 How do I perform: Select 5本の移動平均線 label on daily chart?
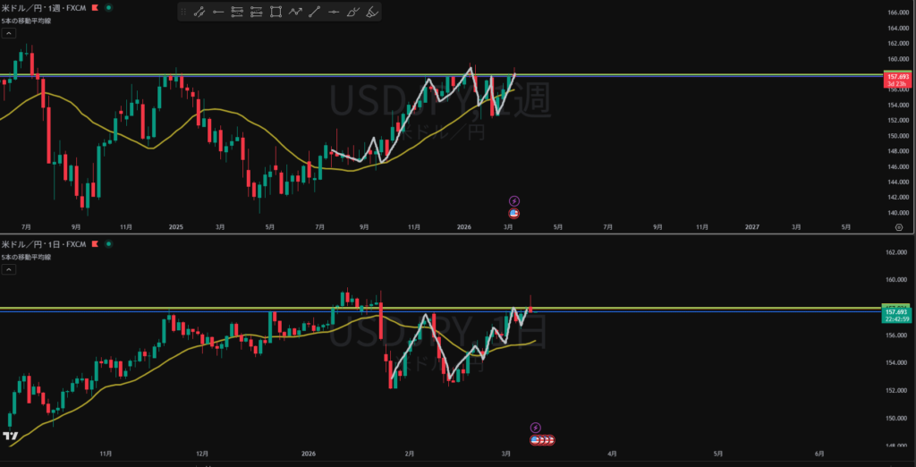coord(26,257)
